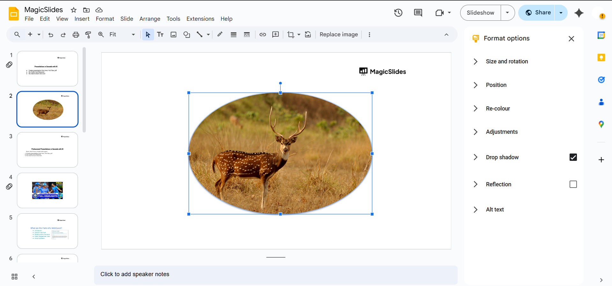
Task: Open the Arrange menu
Action: pos(150,19)
